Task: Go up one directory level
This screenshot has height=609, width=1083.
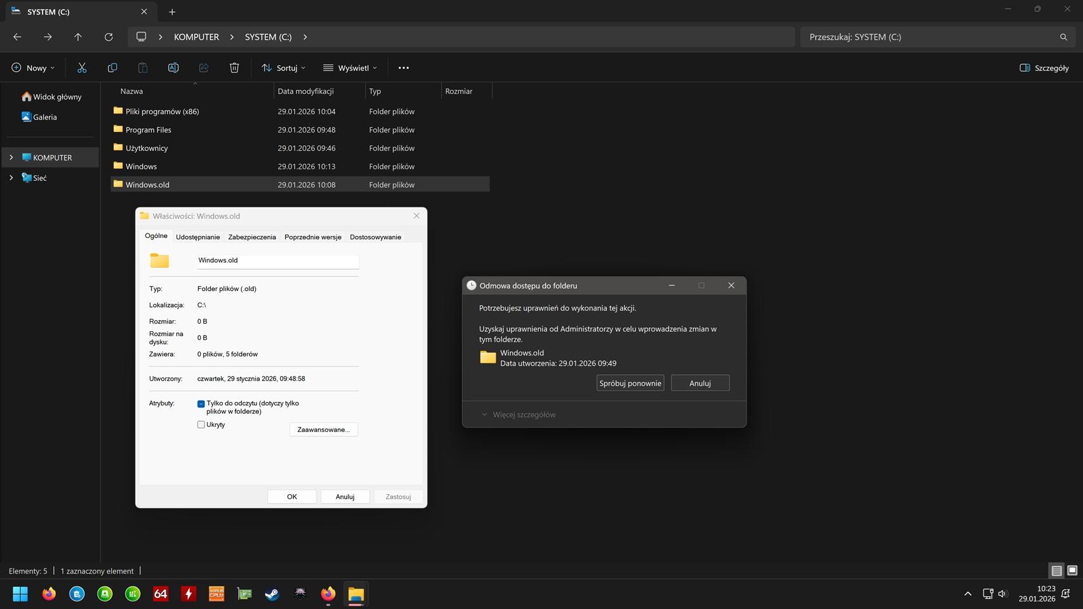Action: (x=78, y=37)
